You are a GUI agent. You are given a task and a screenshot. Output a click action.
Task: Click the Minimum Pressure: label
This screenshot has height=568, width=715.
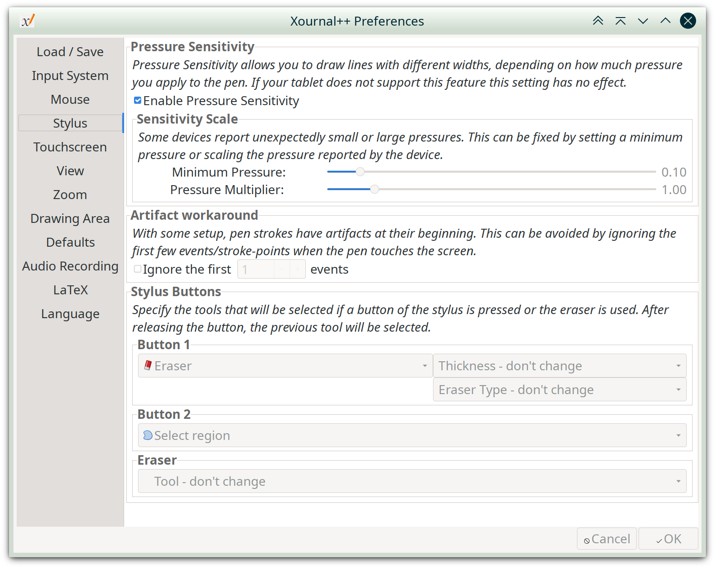(x=228, y=172)
